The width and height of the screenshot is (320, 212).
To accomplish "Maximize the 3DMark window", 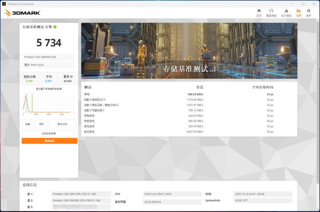I will (303, 4).
